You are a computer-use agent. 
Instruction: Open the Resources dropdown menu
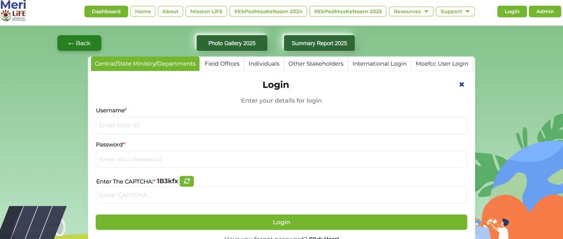pyautogui.click(x=411, y=11)
